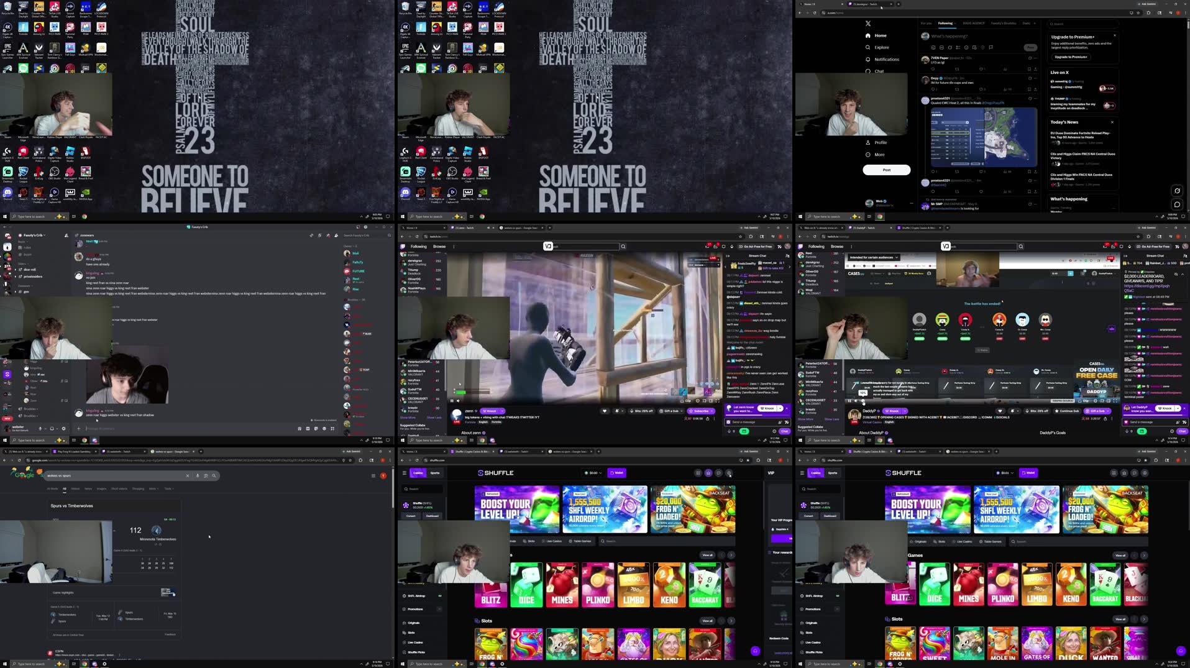Open user settings gear in Discord

[63, 428]
